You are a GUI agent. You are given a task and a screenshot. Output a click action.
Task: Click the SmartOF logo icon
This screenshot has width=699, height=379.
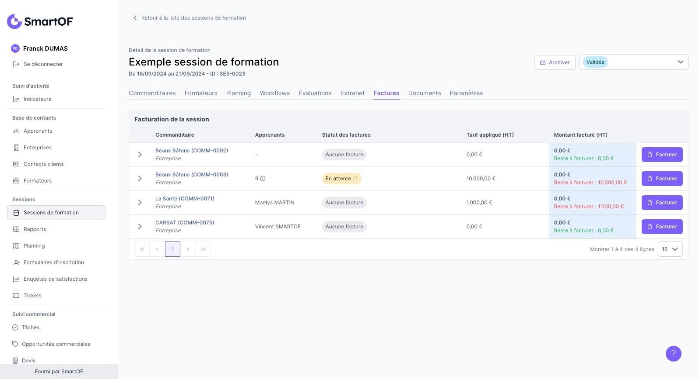click(14, 21)
